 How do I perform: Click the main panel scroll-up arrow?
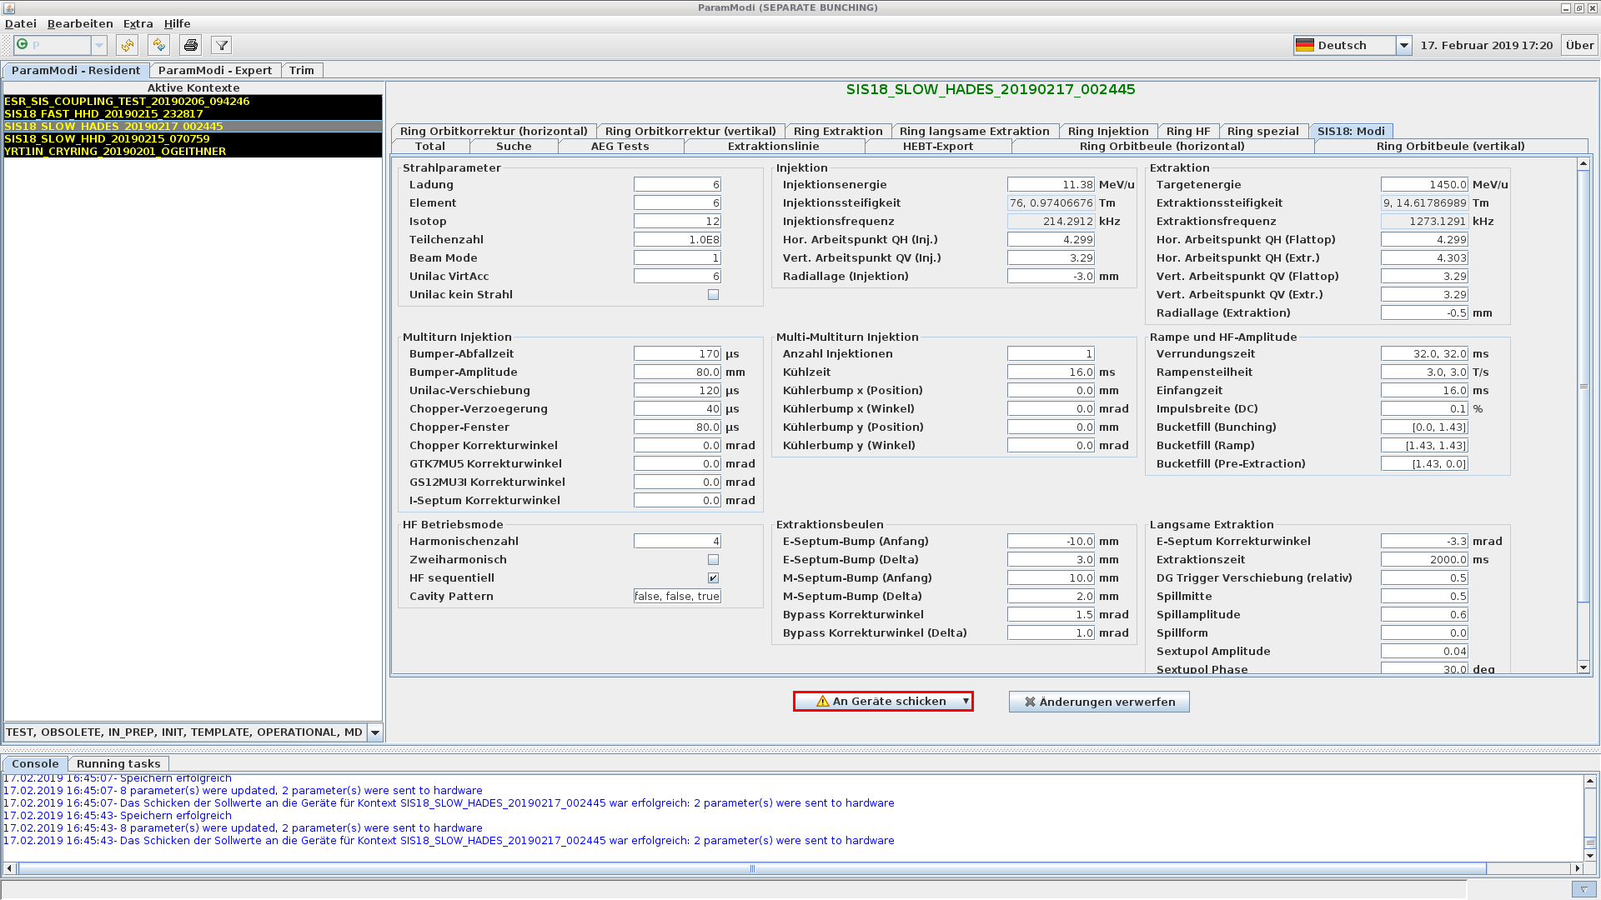(1583, 164)
